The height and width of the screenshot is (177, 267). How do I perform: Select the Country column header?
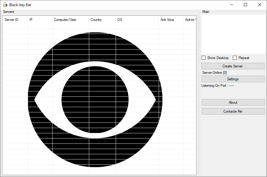click(102, 20)
